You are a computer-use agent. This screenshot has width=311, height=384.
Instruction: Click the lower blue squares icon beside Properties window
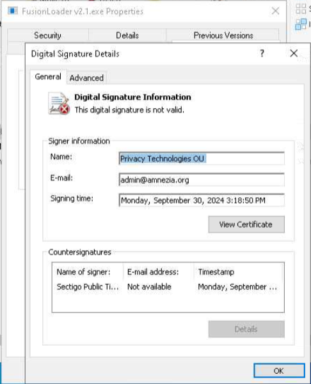click(301, 24)
